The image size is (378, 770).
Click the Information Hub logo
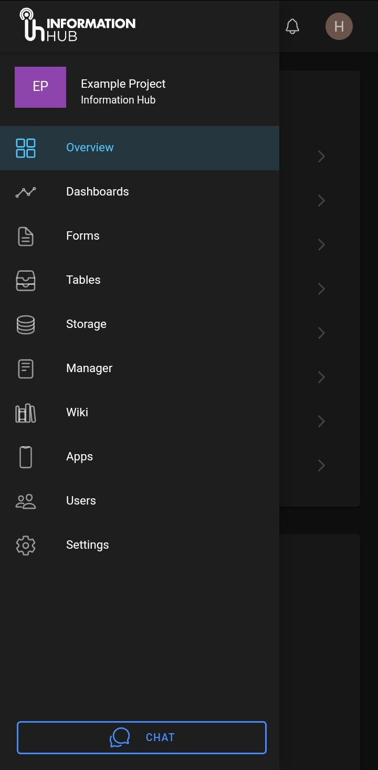[77, 25]
